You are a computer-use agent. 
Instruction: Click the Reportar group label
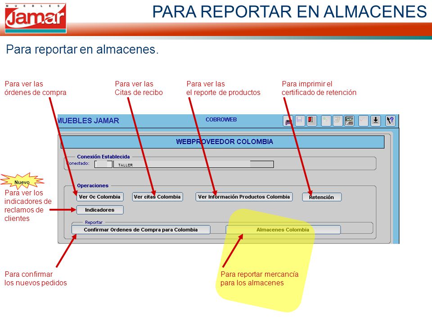coord(94,222)
